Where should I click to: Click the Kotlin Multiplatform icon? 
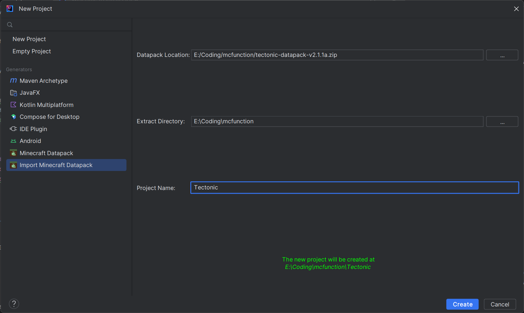coord(13,105)
